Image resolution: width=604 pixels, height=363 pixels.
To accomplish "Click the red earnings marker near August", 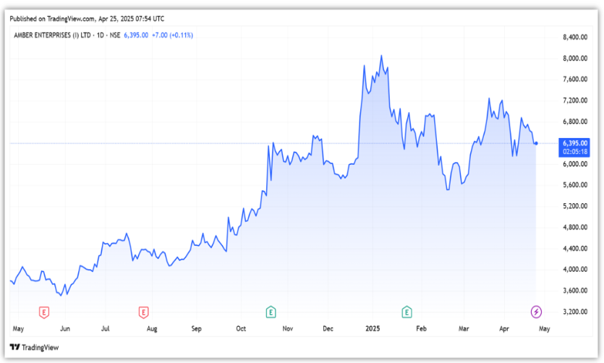I will pyautogui.click(x=143, y=312).
